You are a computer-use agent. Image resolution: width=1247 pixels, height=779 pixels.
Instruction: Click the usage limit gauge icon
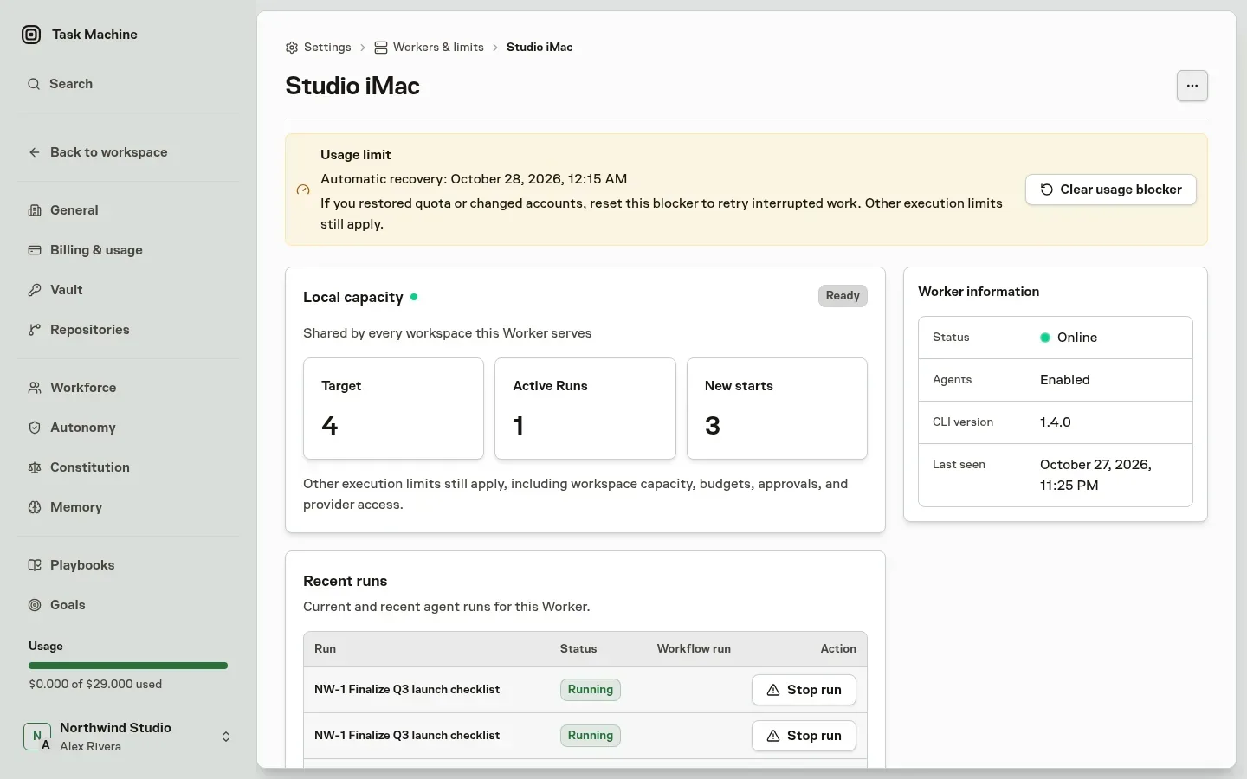(x=303, y=190)
